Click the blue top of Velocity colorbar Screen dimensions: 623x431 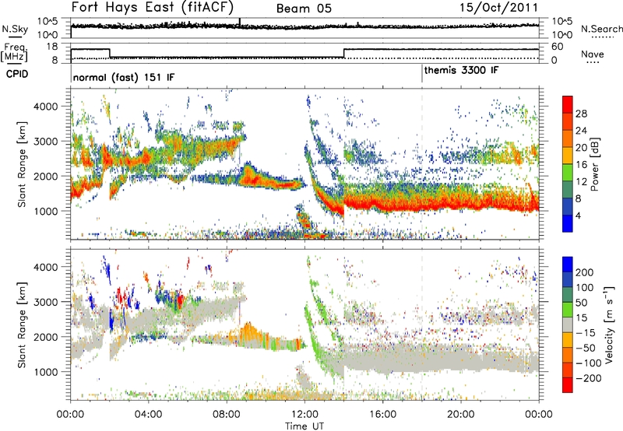tap(568, 265)
